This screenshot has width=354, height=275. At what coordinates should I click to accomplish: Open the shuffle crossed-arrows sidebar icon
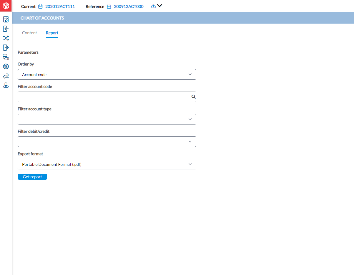coord(6,38)
